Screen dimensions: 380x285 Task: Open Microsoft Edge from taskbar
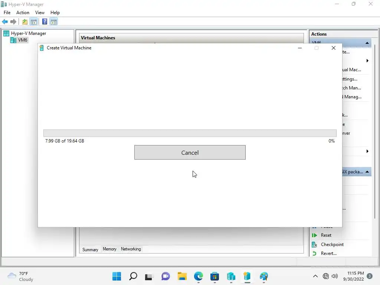point(199,276)
